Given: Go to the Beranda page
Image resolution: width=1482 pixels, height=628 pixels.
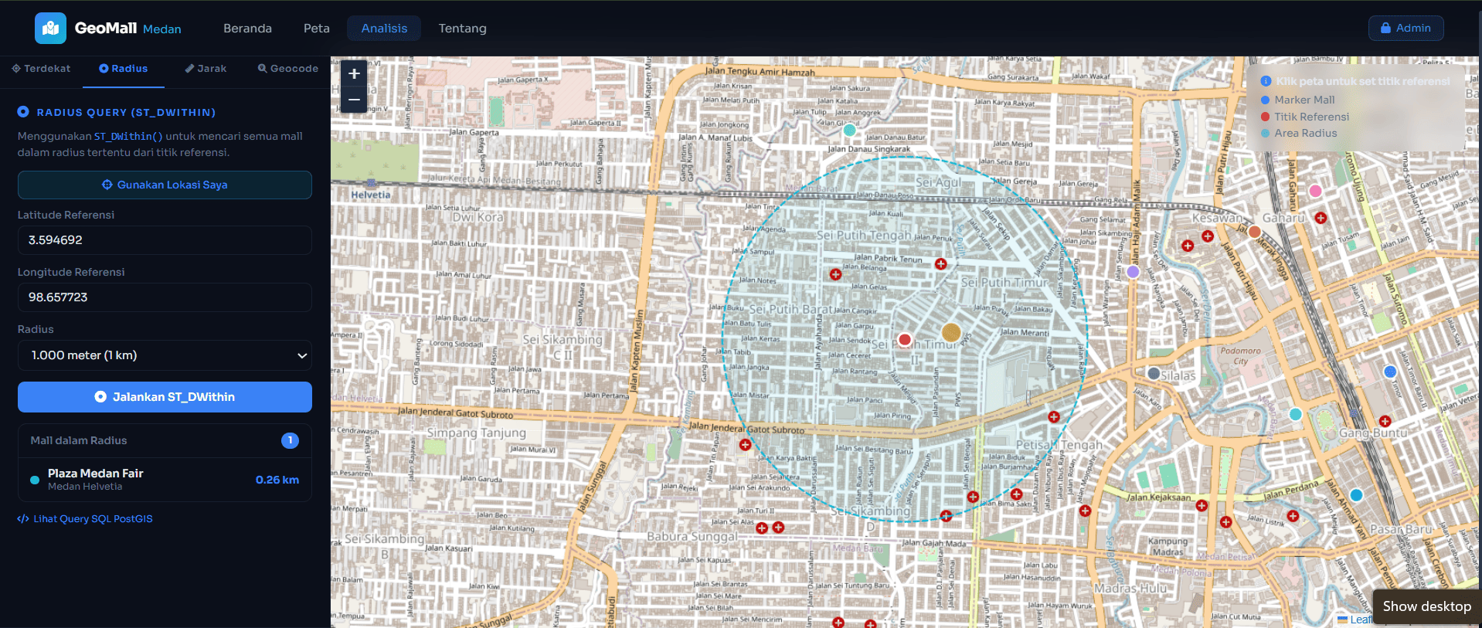Looking at the screenshot, I should point(247,29).
